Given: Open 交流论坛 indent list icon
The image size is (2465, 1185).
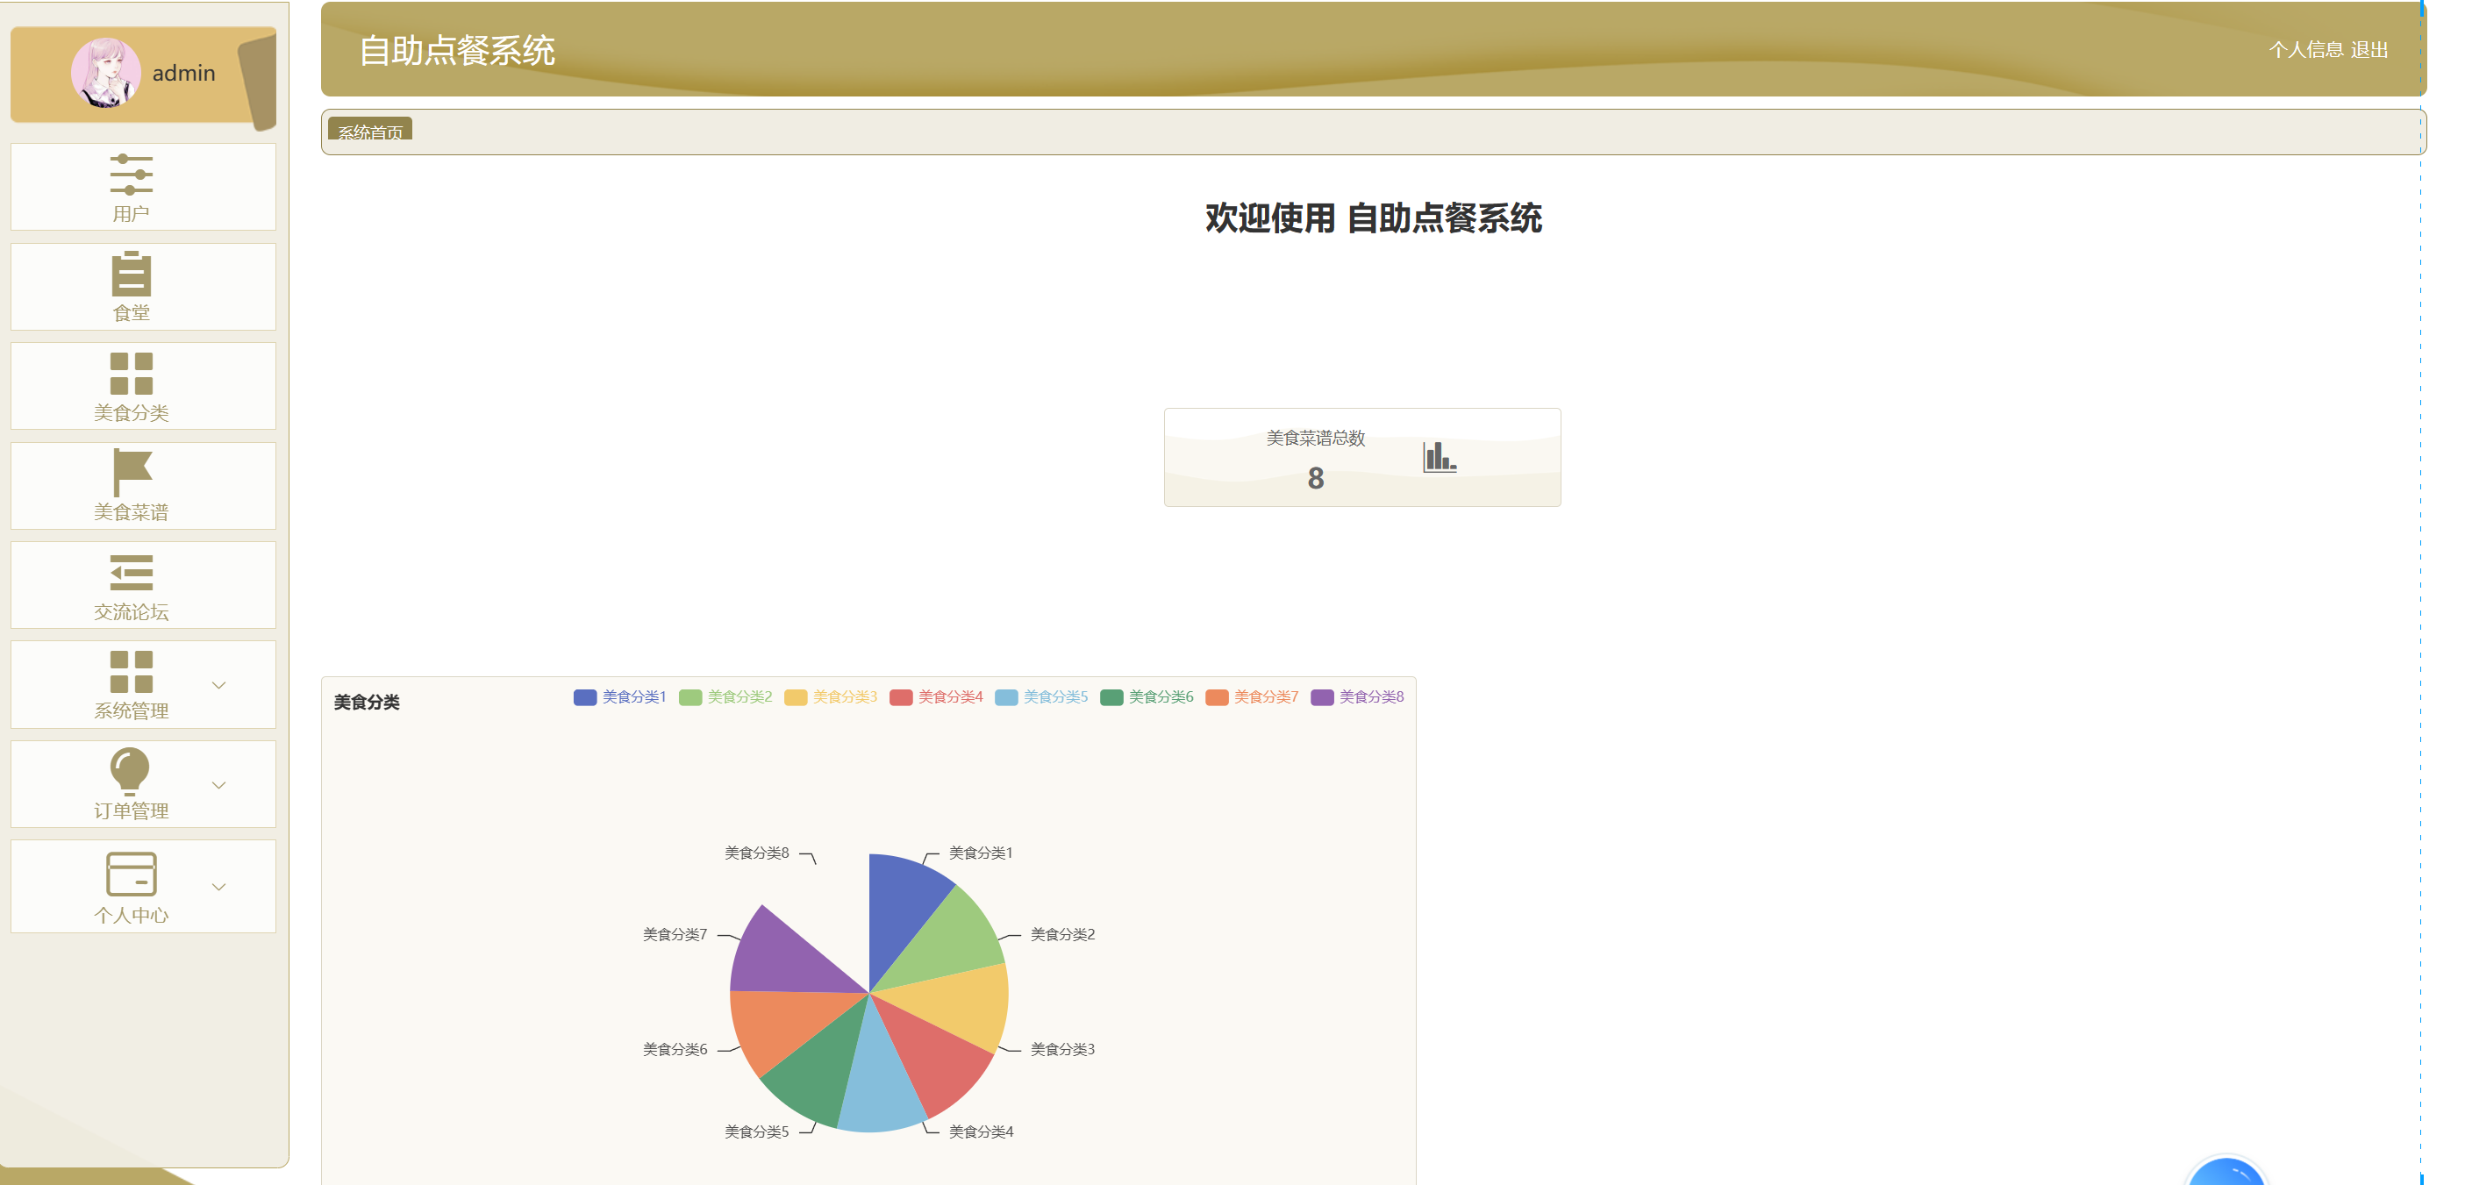Looking at the screenshot, I should (131, 573).
